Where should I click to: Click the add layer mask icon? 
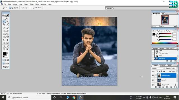click(159, 87)
